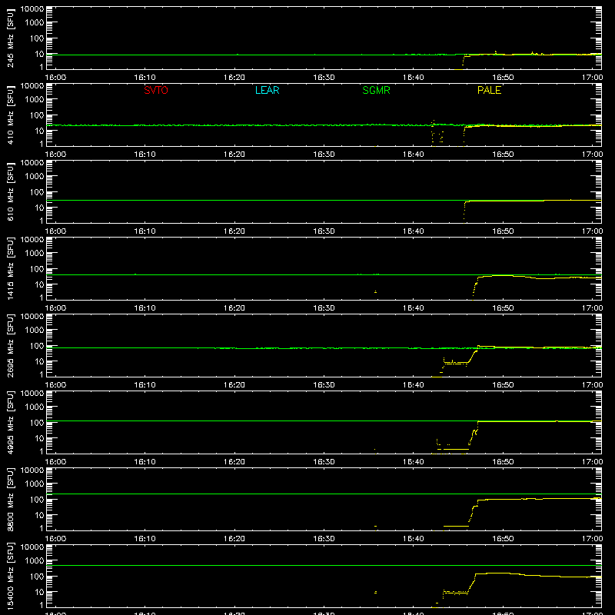Image resolution: width=615 pixels, height=615 pixels.
Task: Select the 2695 MHz [SFU] axis title
Action: pos(10,345)
